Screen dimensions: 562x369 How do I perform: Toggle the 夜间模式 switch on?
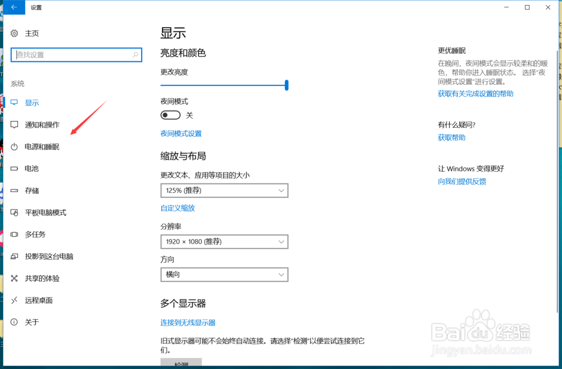[x=170, y=115]
